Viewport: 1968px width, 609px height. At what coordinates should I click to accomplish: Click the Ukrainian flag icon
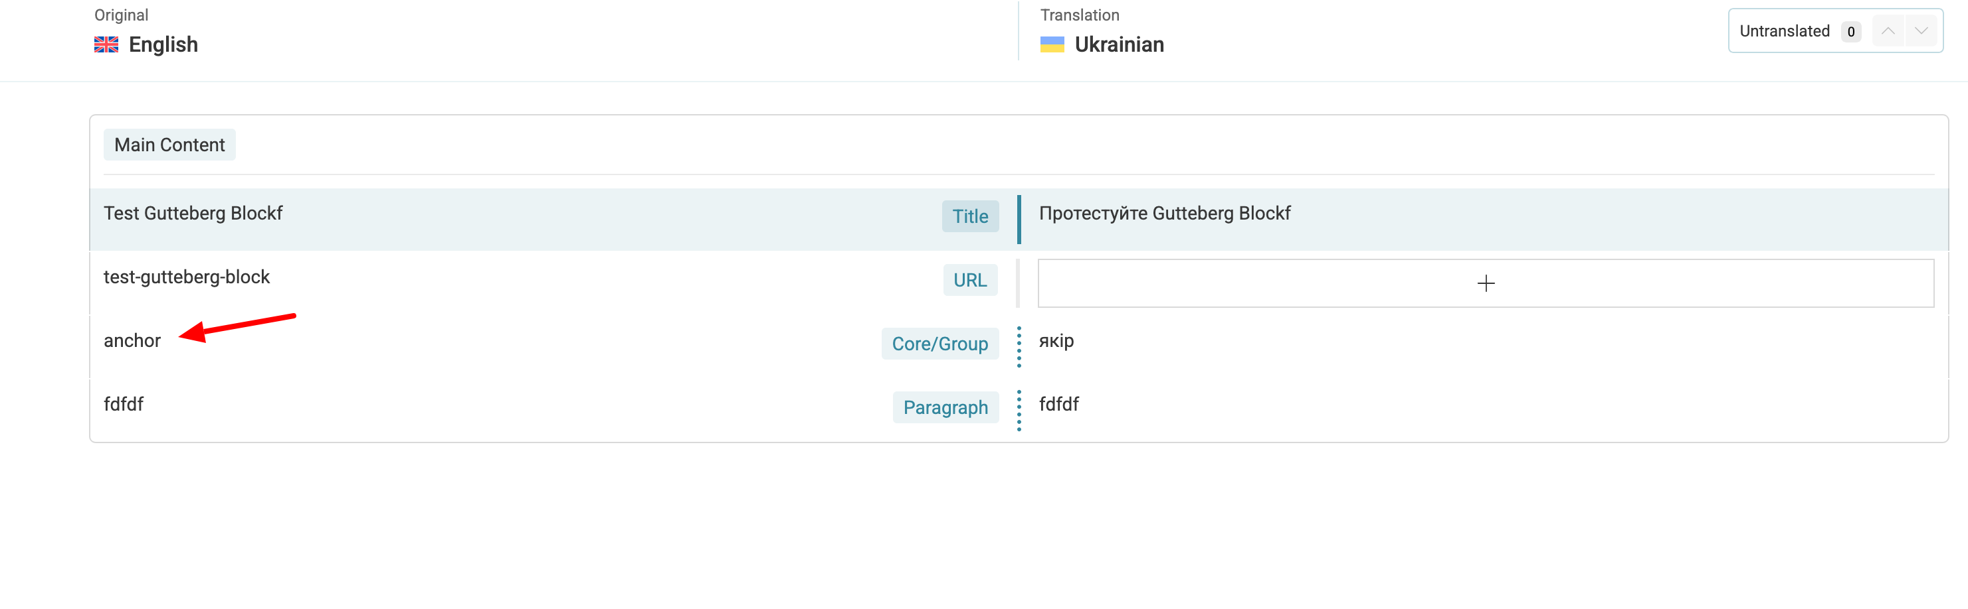pyautogui.click(x=1052, y=45)
